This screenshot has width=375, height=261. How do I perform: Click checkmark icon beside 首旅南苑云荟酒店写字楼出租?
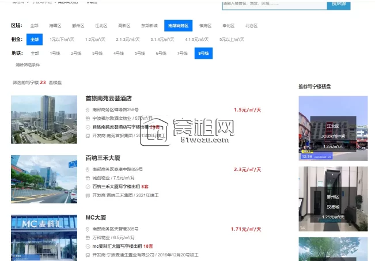tap(88, 127)
